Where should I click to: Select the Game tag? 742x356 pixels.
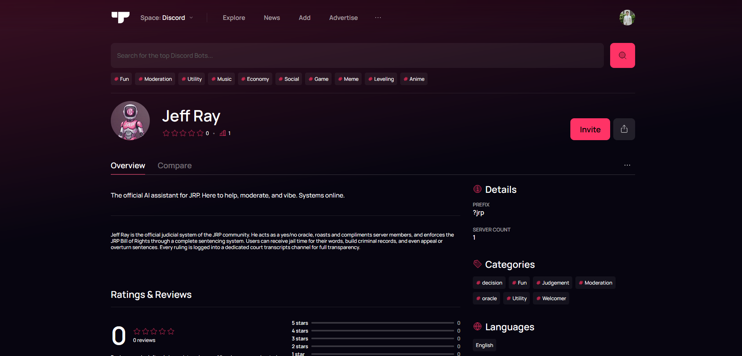[318, 79]
